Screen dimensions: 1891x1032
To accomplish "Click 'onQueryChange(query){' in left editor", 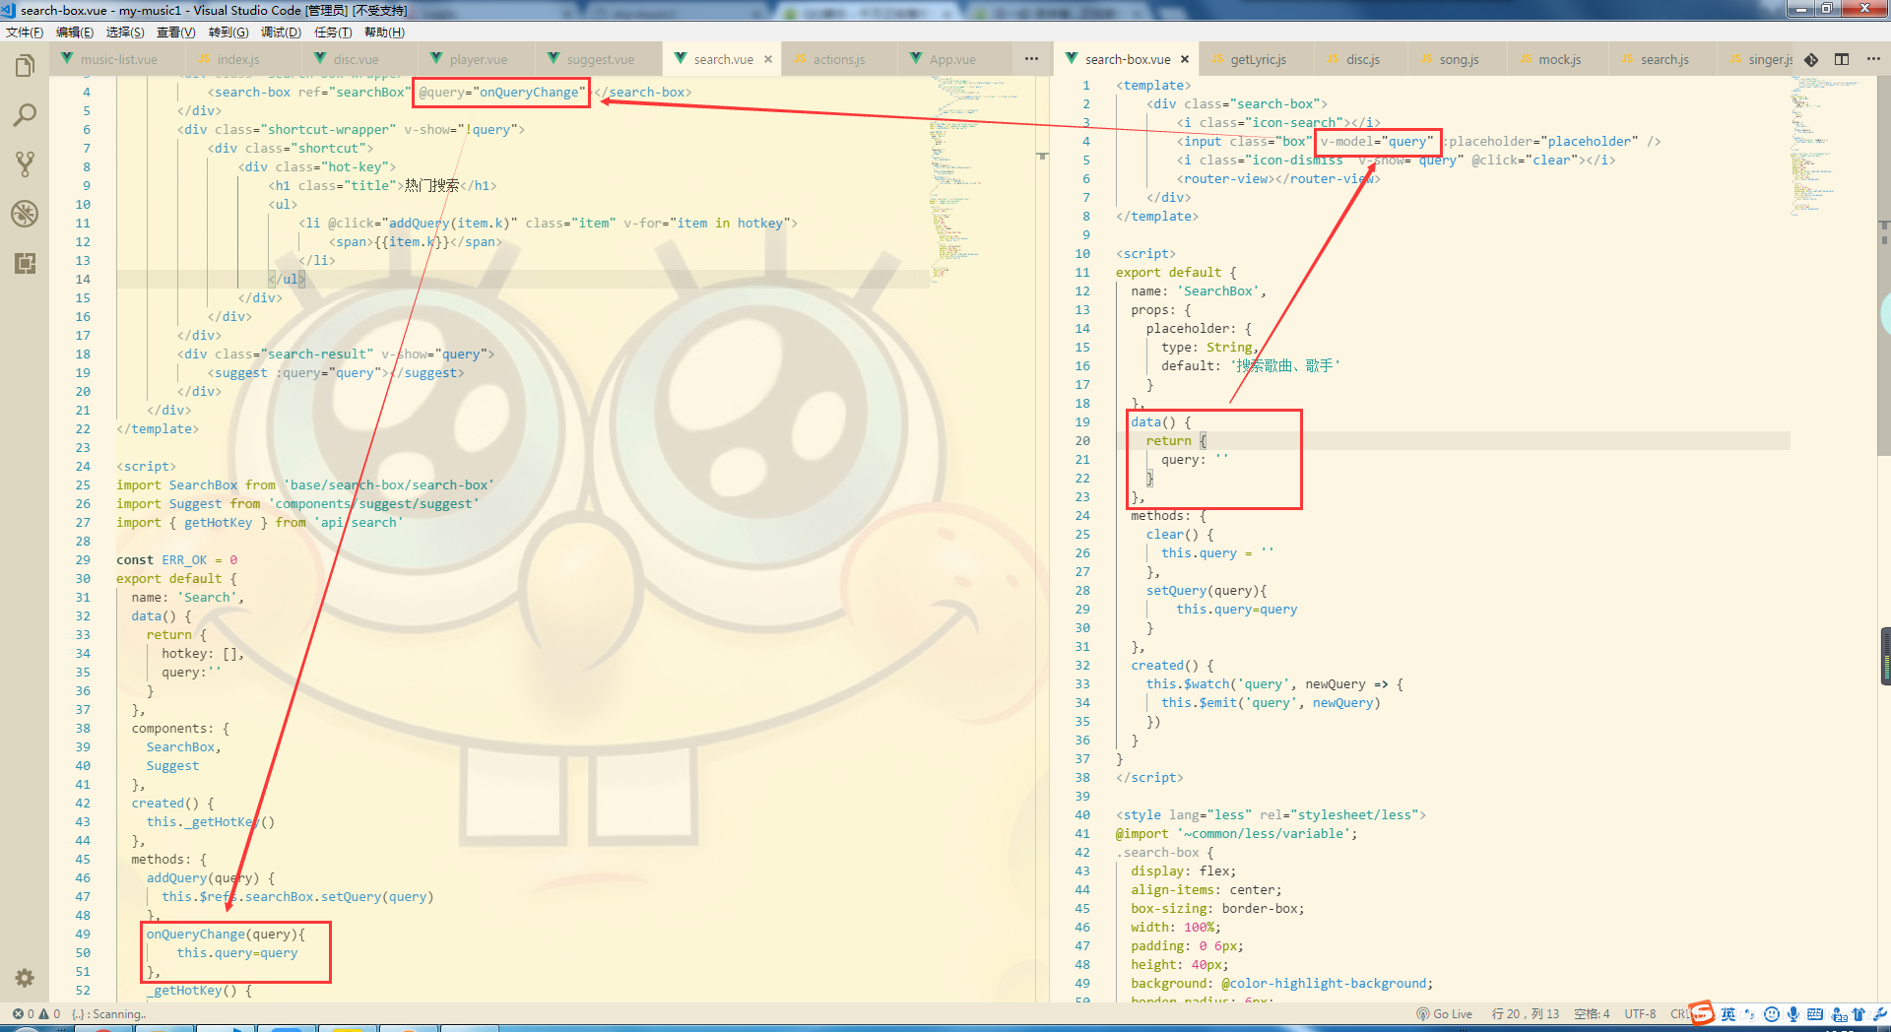I will (x=226, y=934).
